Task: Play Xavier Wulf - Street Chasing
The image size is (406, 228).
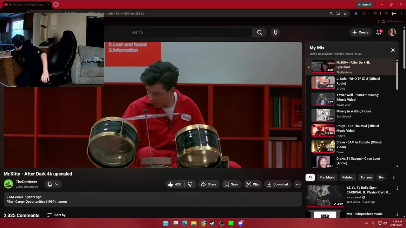Action: coord(351,99)
